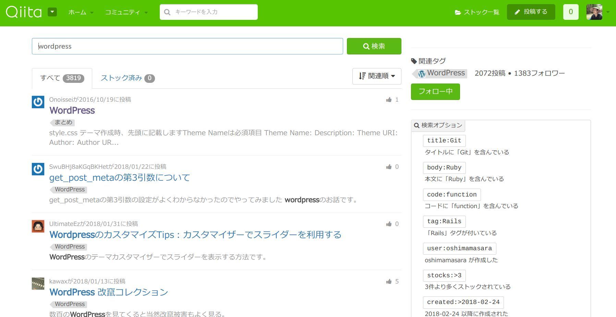Open author link Onoissei
The image size is (616, 317).
pos(61,100)
